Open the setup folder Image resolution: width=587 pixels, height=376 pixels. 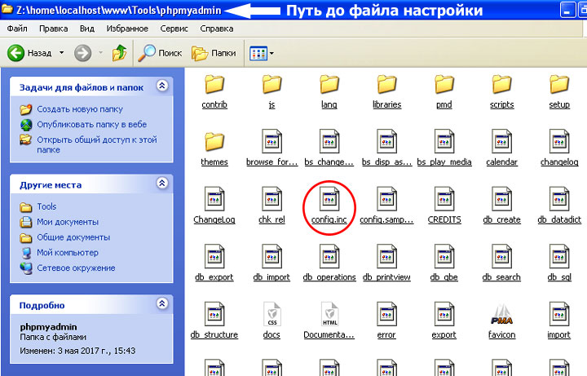point(559,91)
